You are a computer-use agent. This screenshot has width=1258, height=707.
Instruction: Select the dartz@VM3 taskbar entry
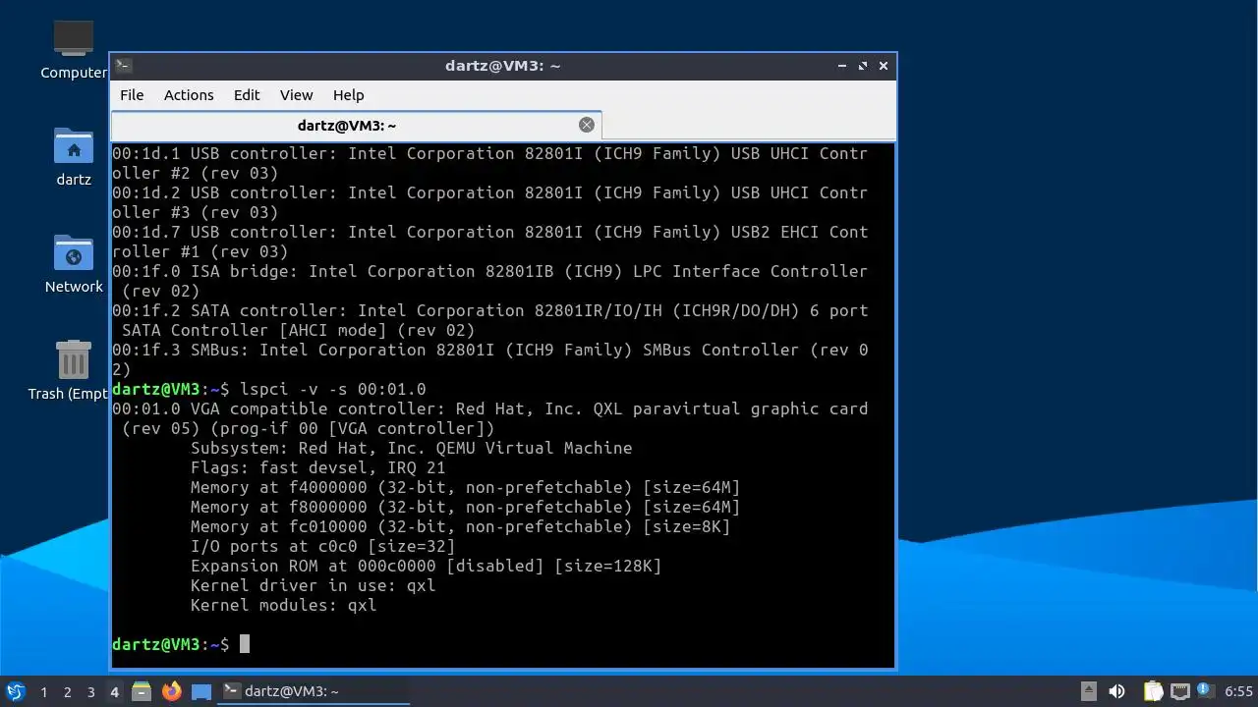pos(314,691)
